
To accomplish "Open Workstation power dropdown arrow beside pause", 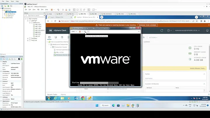I will (x=54, y=10).
